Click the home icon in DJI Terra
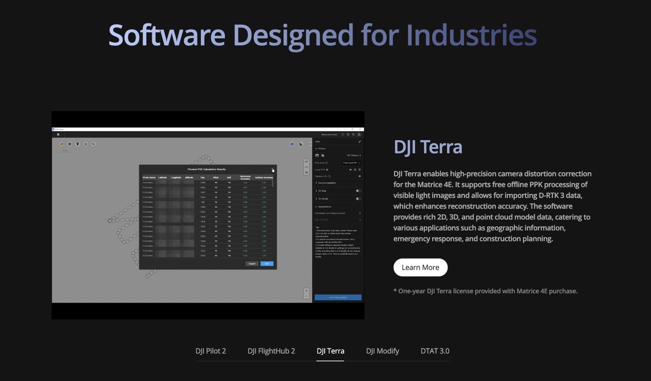Image resolution: width=651 pixels, height=381 pixels. click(58, 135)
